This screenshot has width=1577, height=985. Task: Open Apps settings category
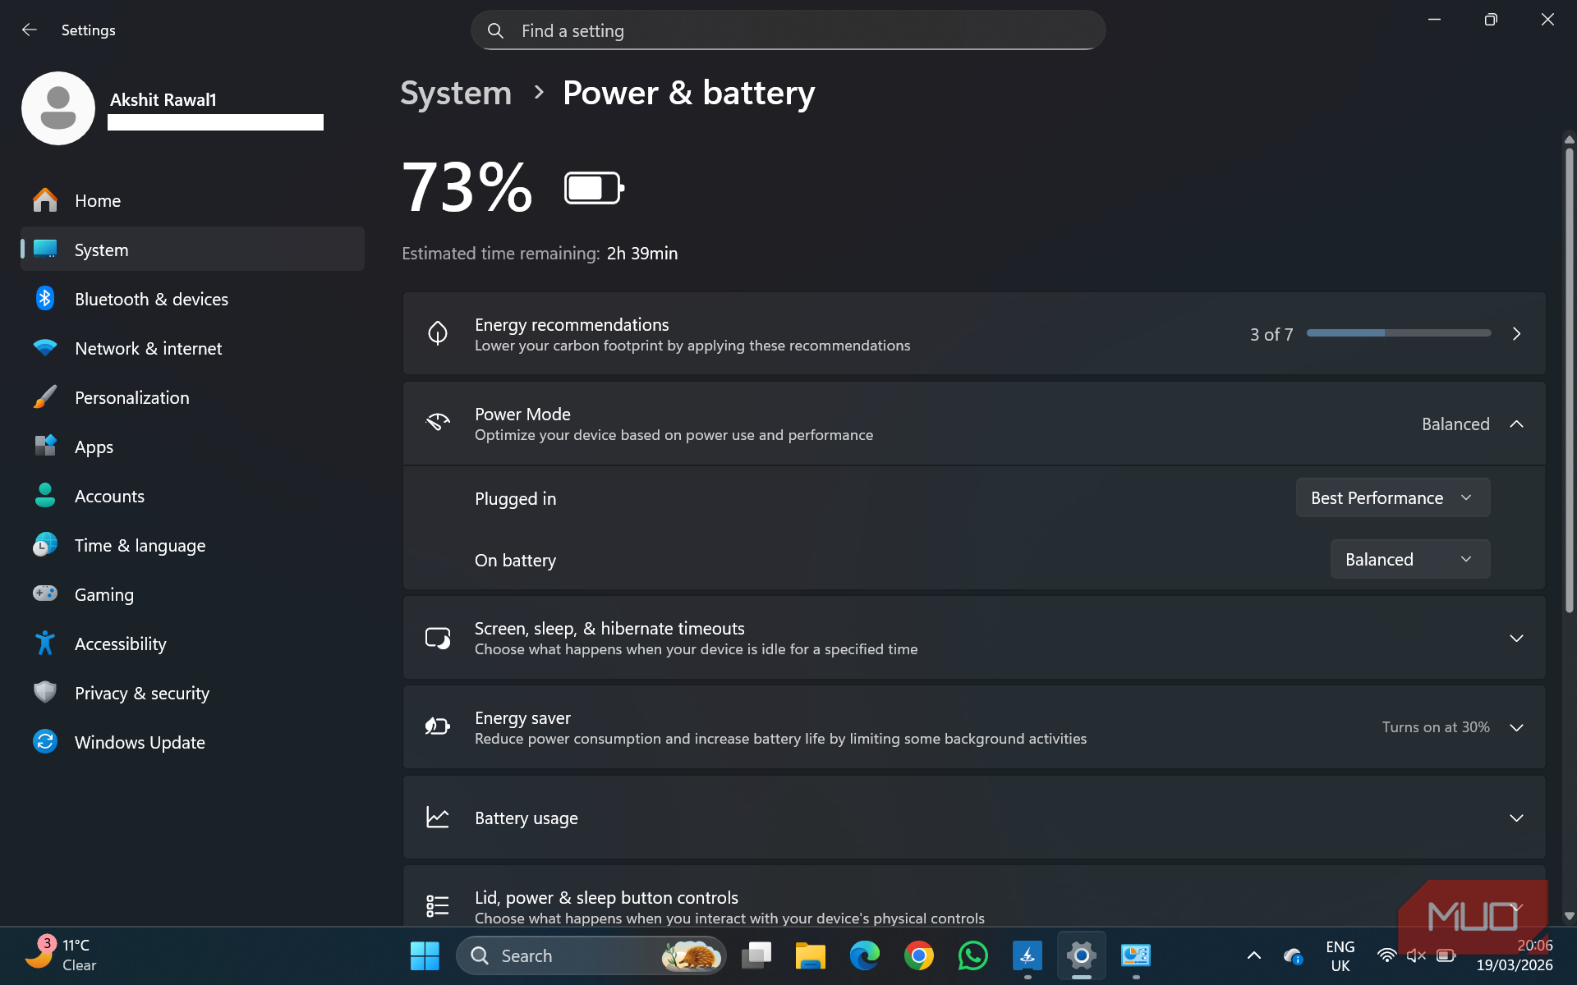click(192, 447)
